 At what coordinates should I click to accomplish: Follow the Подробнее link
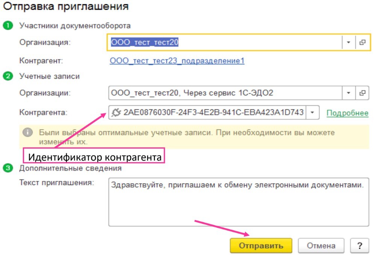tap(347, 113)
